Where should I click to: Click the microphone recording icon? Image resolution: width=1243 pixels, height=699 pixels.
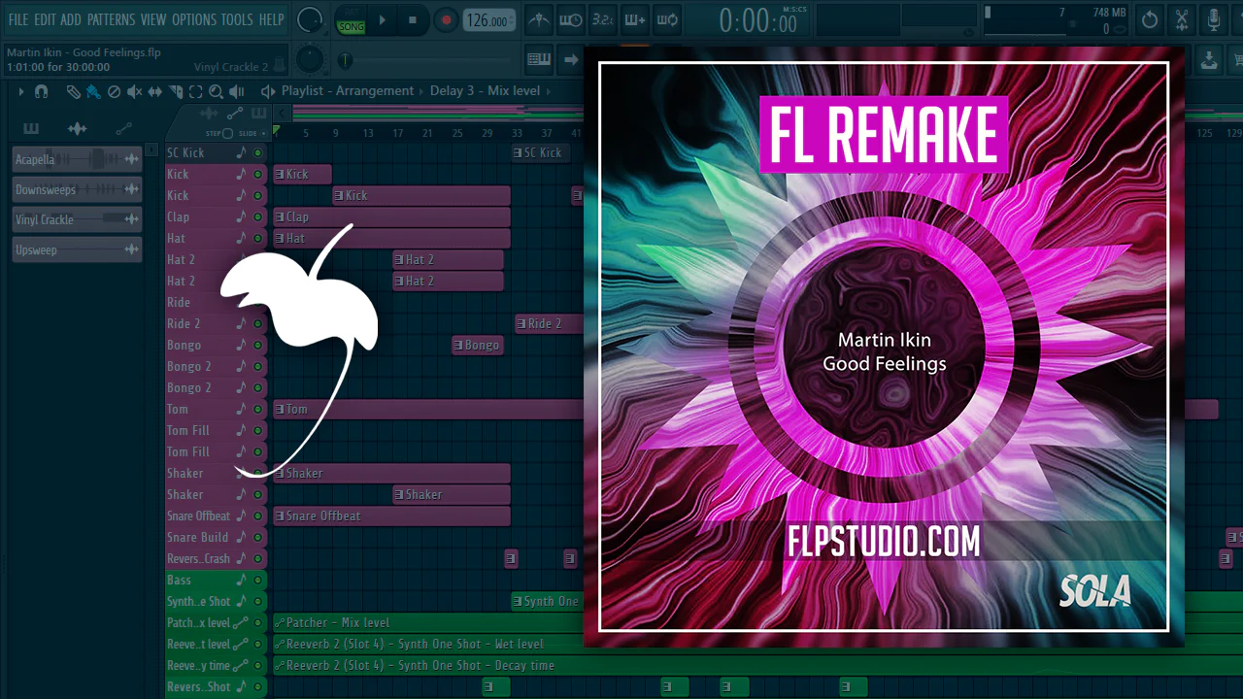(x=1214, y=19)
